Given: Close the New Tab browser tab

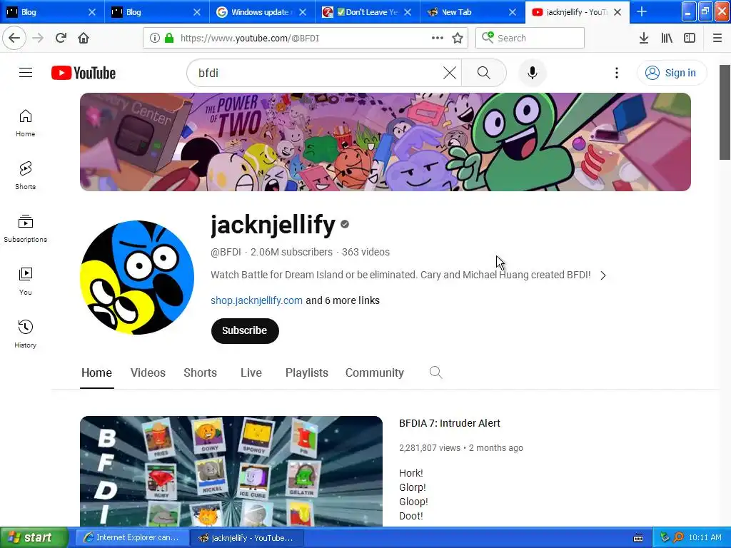Looking at the screenshot, I should tap(513, 12).
